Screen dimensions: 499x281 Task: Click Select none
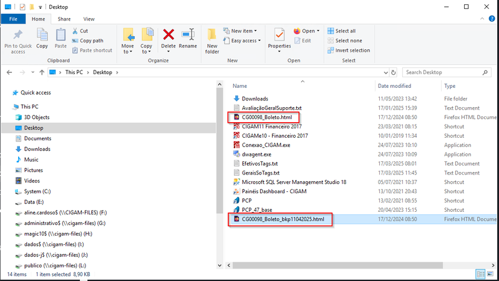click(x=345, y=40)
